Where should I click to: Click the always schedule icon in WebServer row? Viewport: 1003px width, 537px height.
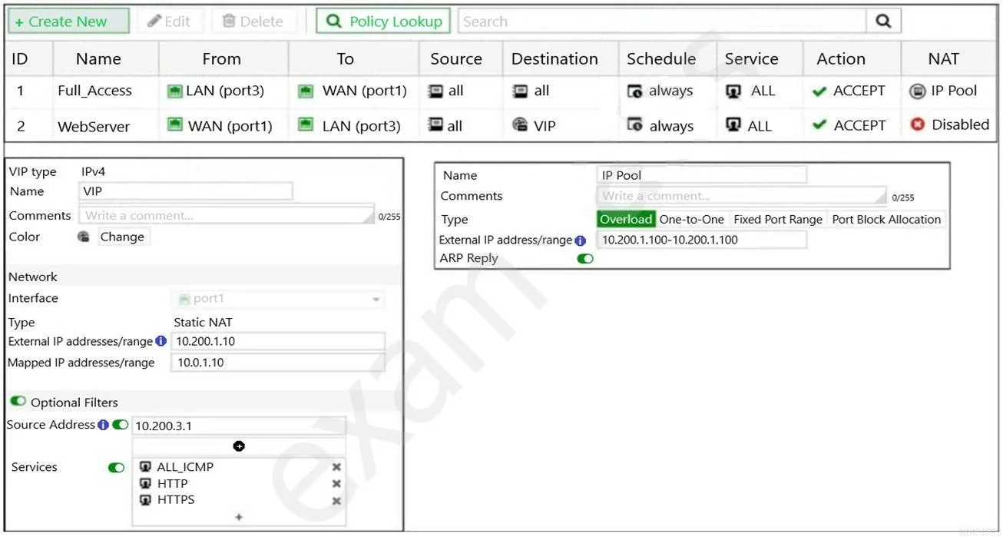634,125
